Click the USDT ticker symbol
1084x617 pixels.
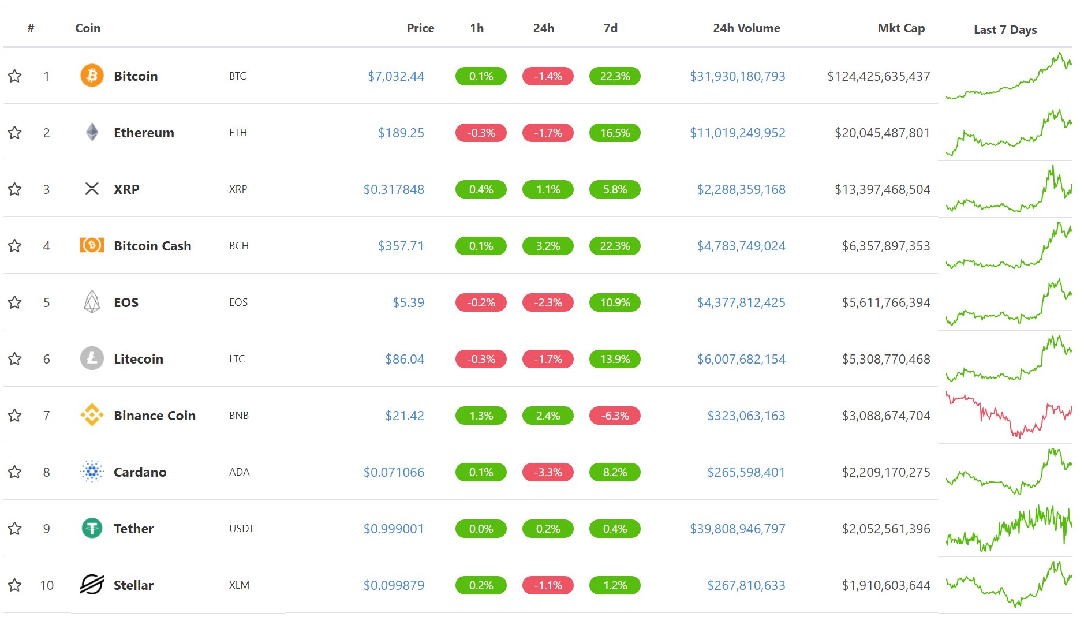pyautogui.click(x=241, y=528)
